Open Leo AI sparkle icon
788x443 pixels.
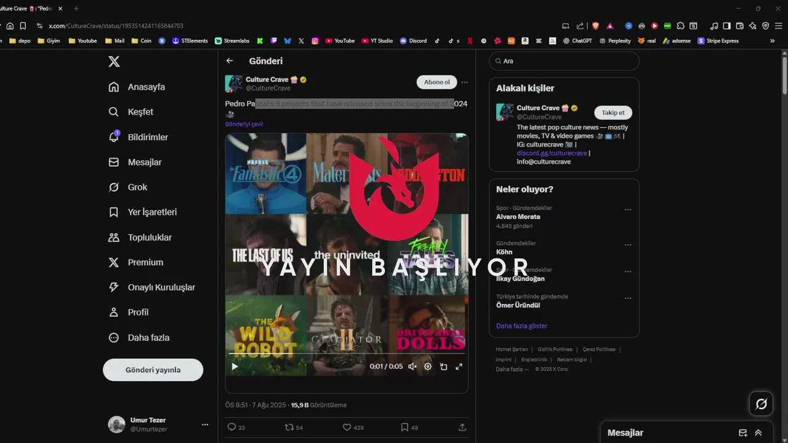pos(752,26)
